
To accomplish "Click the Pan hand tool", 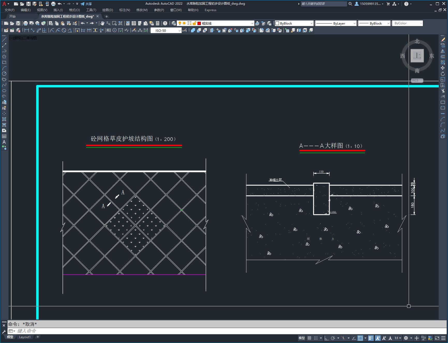I will coord(102,23).
